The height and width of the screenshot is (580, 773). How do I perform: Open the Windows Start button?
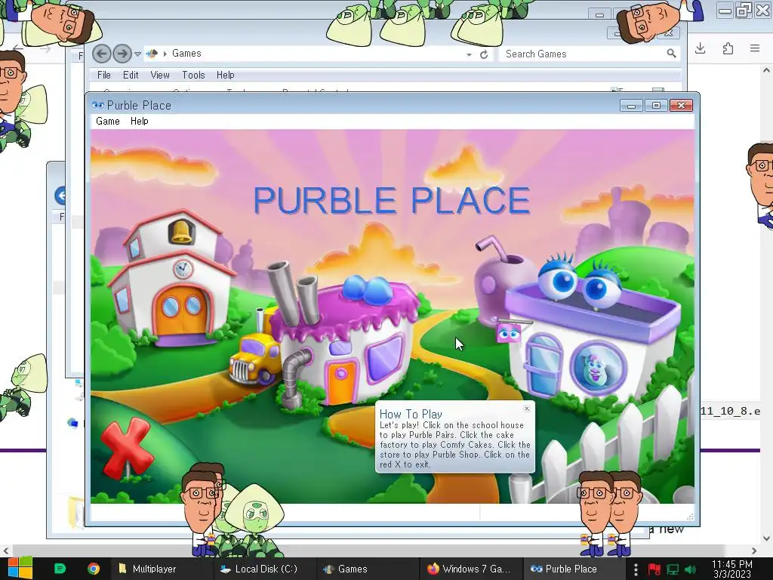tap(20, 569)
